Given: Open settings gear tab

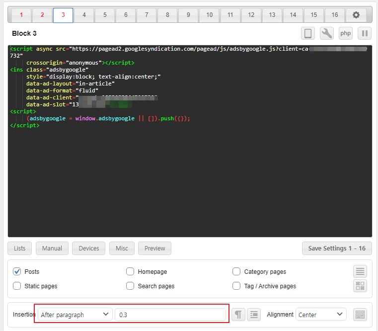Looking at the screenshot, I should coord(356,15).
